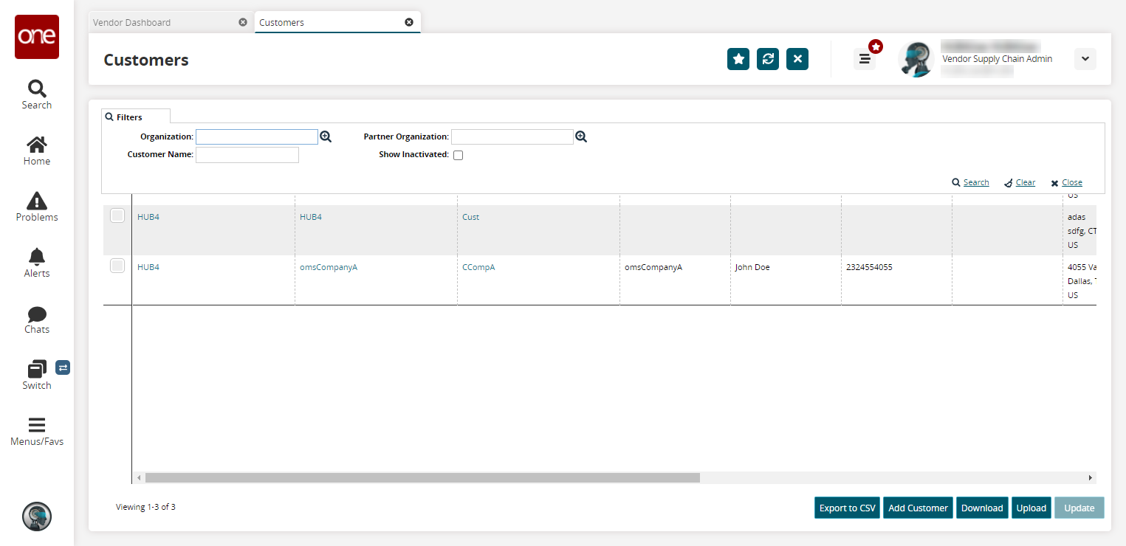The image size is (1126, 546).
Task: Open the HUB4 organization link in the CCompA row
Action: click(148, 267)
